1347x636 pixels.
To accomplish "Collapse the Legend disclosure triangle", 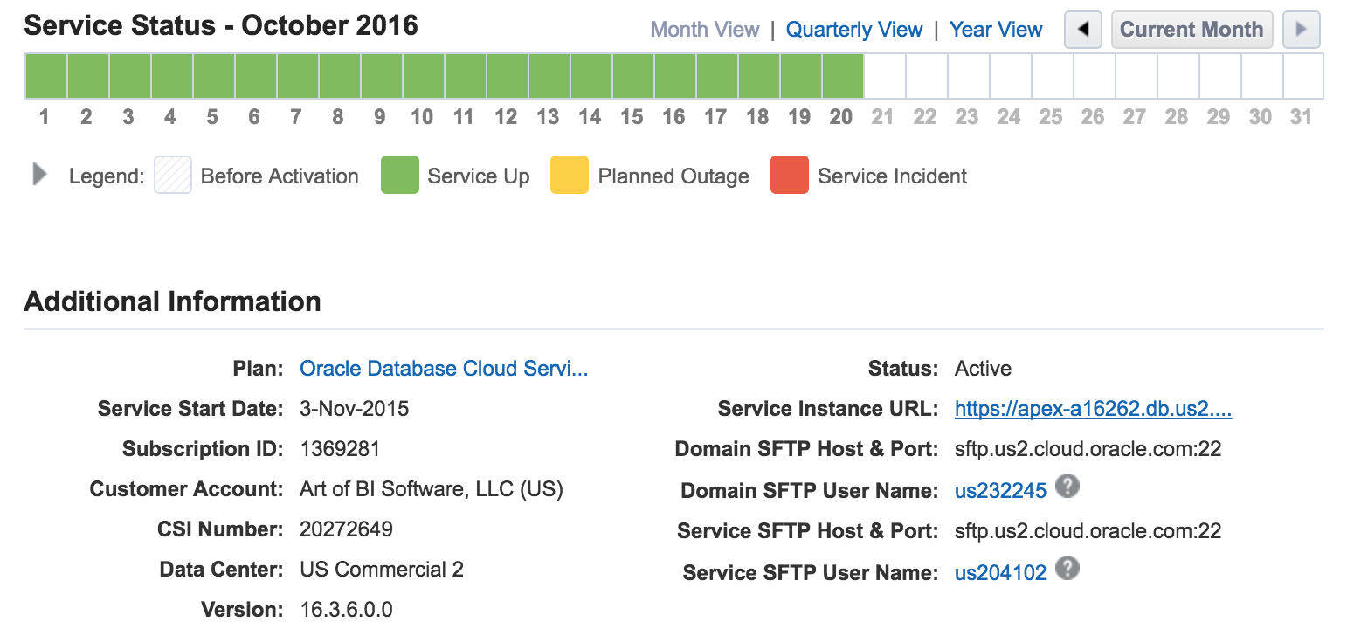I will [39, 175].
